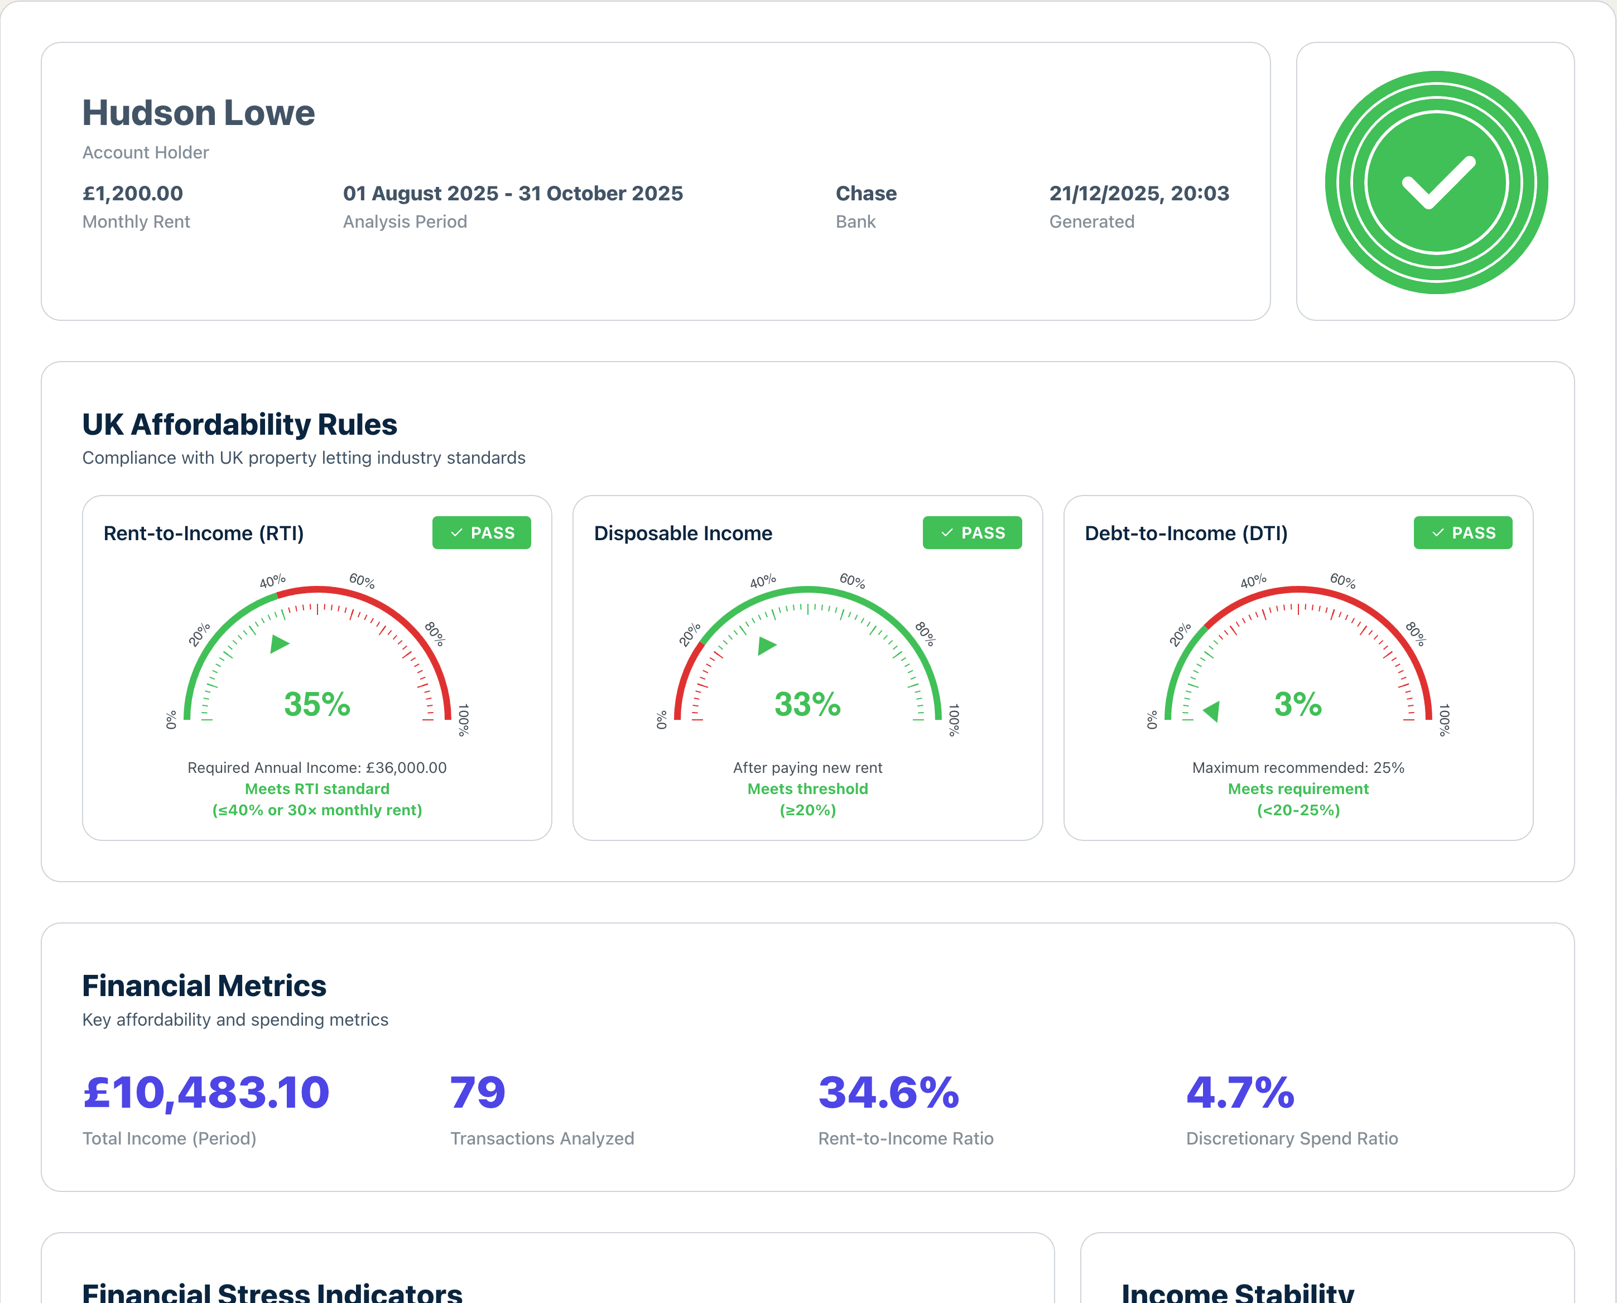Select the Hudson Lowe account holder name
The width and height of the screenshot is (1617, 1303).
point(198,113)
